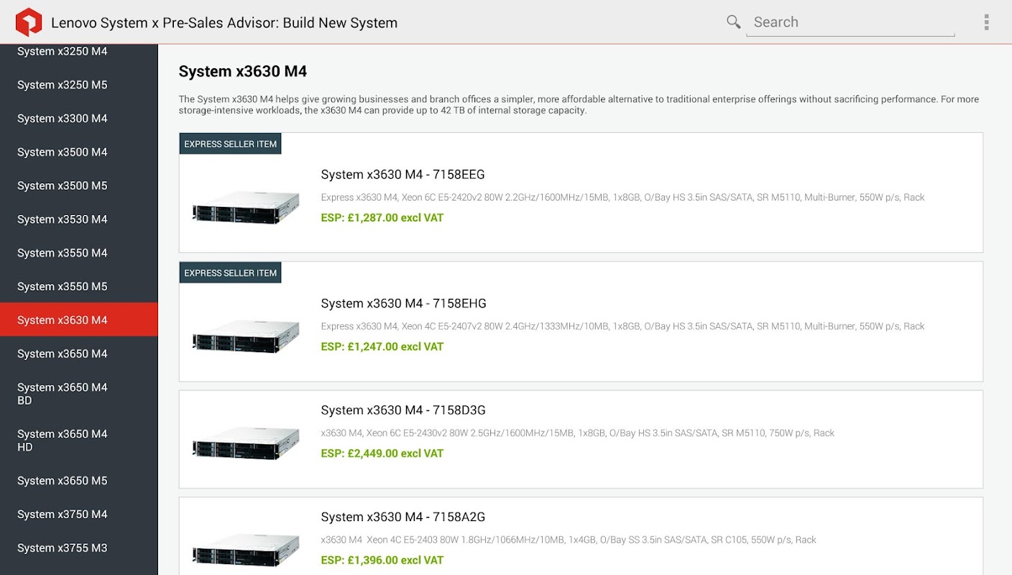Go to System x3530 M4
Image resolution: width=1012 pixels, height=575 pixels.
[x=79, y=219]
